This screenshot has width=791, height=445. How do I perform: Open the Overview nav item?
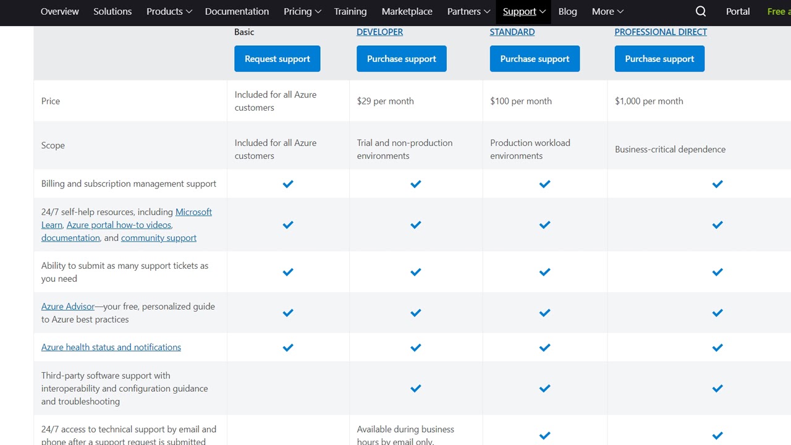click(x=60, y=11)
